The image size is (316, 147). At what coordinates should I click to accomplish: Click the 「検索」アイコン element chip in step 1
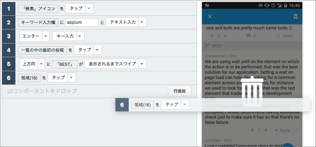coord(38,9)
